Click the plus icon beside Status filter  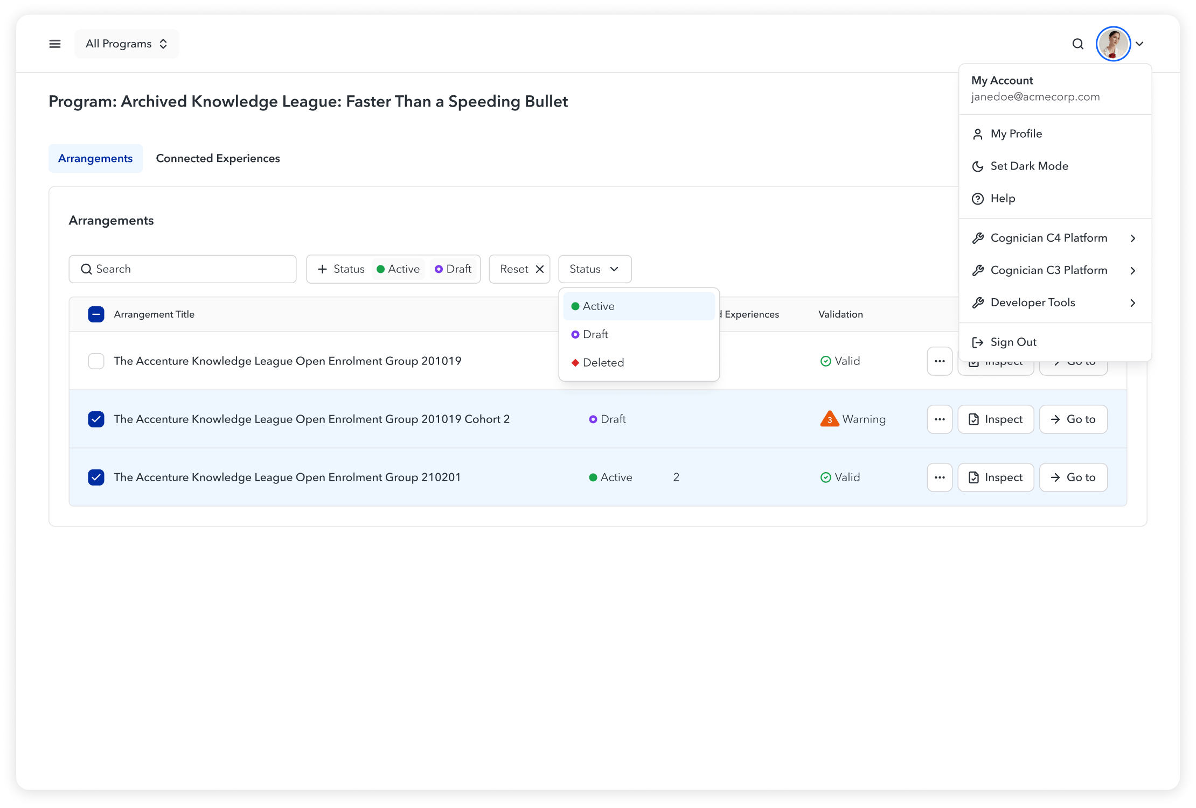pos(323,269)
